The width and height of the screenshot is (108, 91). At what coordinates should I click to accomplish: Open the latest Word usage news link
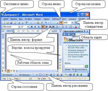77,51
